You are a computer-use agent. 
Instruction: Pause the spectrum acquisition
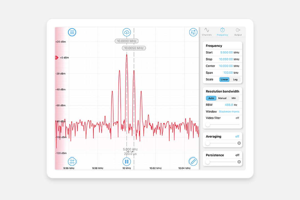tap(127, 162)
